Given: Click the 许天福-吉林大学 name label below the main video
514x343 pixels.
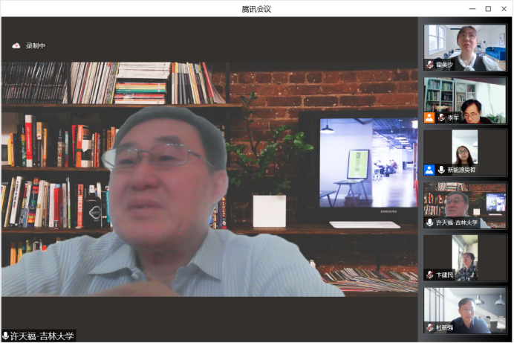Looking at the screenshot, I should [42, 336].
